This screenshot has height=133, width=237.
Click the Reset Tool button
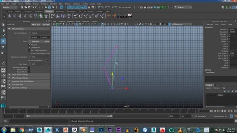point(36,24)
